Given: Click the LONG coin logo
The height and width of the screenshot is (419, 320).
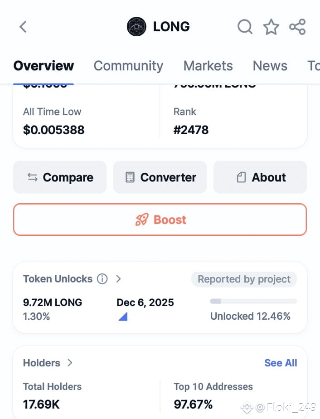Looking at the screenshot, I should click(x=136, y=27).
